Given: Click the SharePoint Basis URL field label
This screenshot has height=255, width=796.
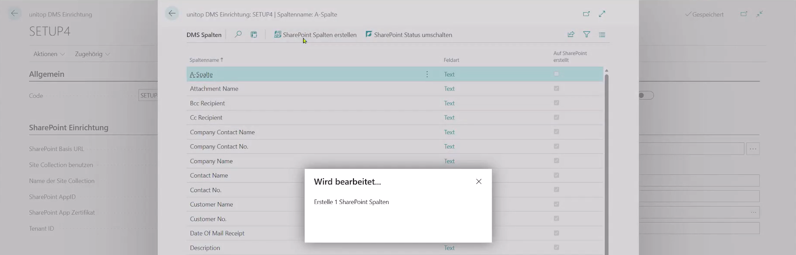Looking at the screenshot, I should pyautogui.click(x=56, y=149).
